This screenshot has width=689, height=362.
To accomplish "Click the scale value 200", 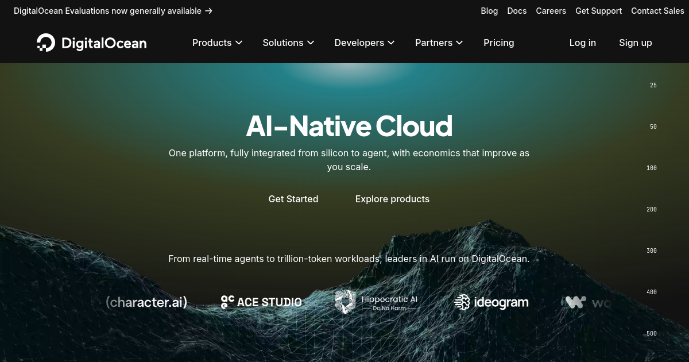I will tap(652, 209).
